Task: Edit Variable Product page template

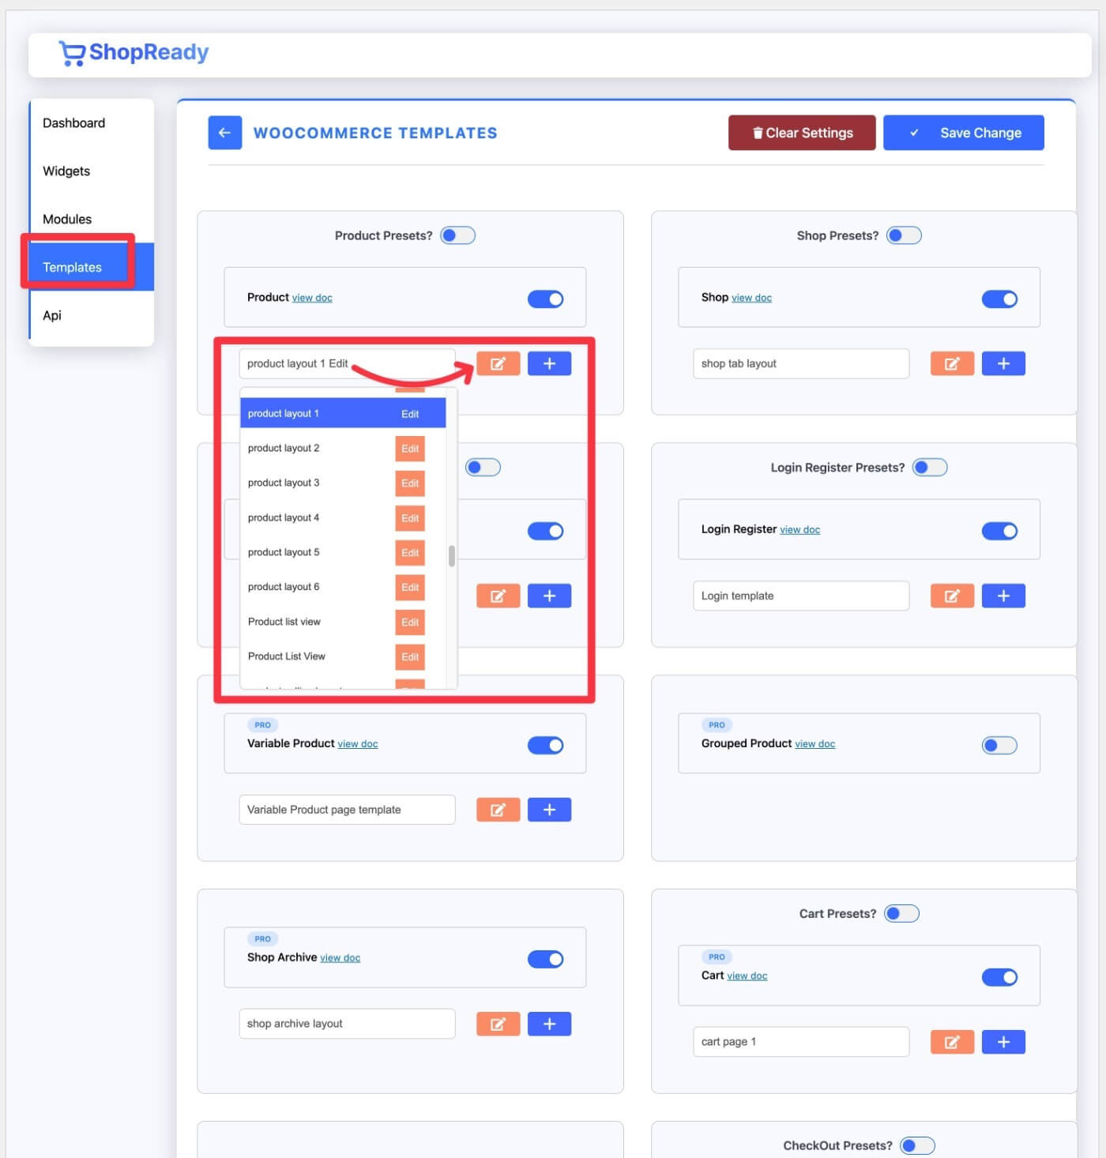Action: [498, 810]
